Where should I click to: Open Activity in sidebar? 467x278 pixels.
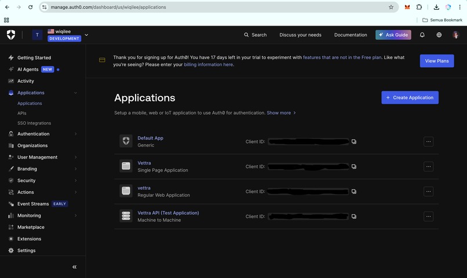pyautogui.click(x=25, y=81)
